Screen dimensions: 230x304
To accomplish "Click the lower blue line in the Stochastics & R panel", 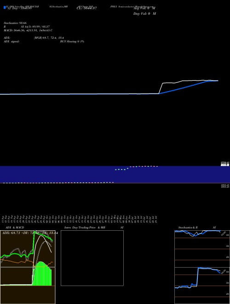I will [197, 278].
